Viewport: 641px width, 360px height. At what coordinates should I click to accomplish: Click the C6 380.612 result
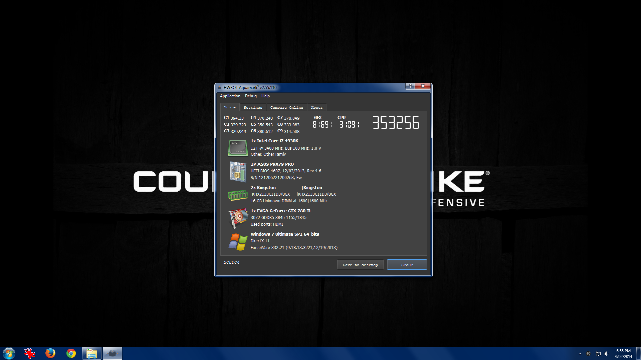click(261, 131)
